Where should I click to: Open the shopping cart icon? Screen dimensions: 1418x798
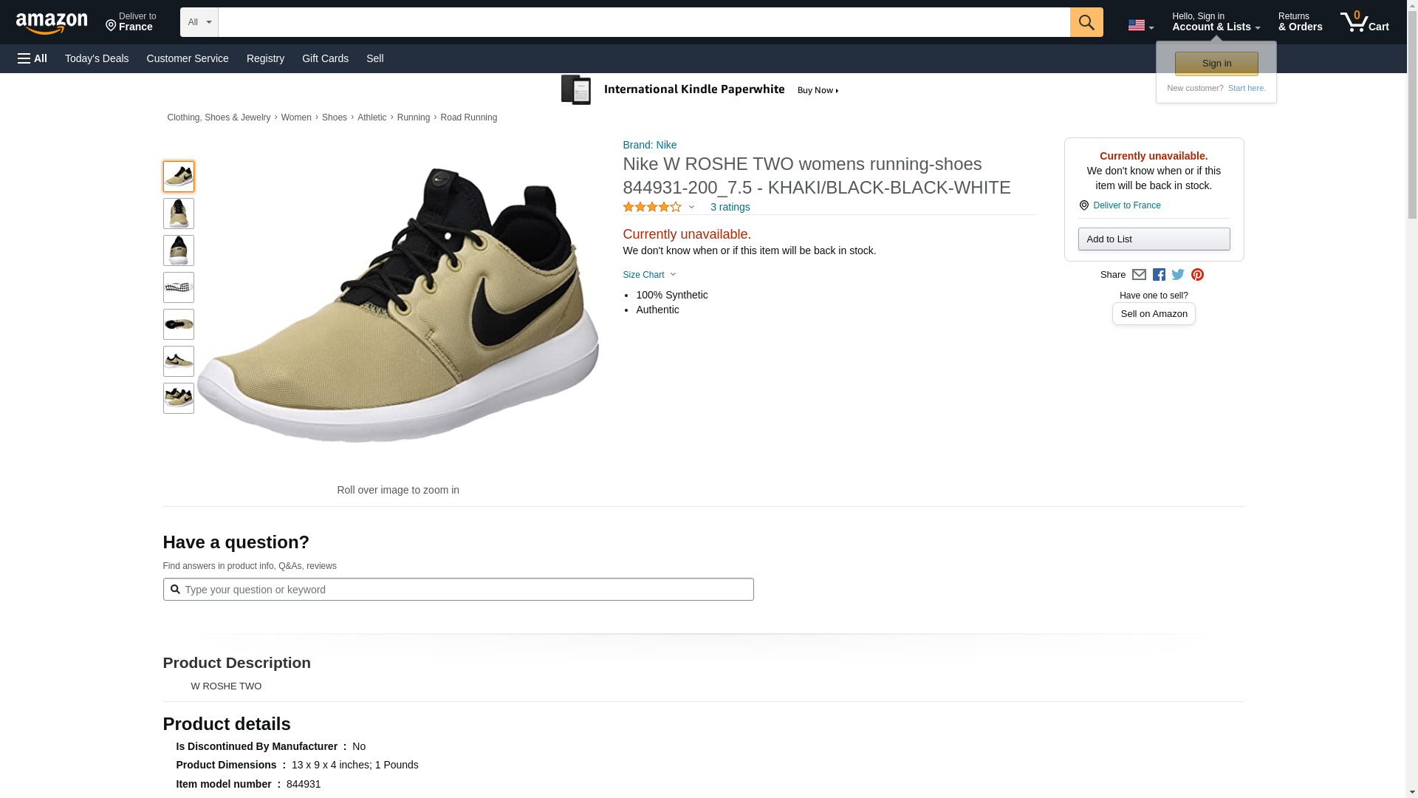tap(1364, 22)
